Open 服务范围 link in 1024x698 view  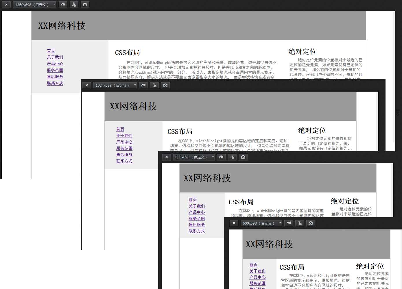(x=124, y=148)
